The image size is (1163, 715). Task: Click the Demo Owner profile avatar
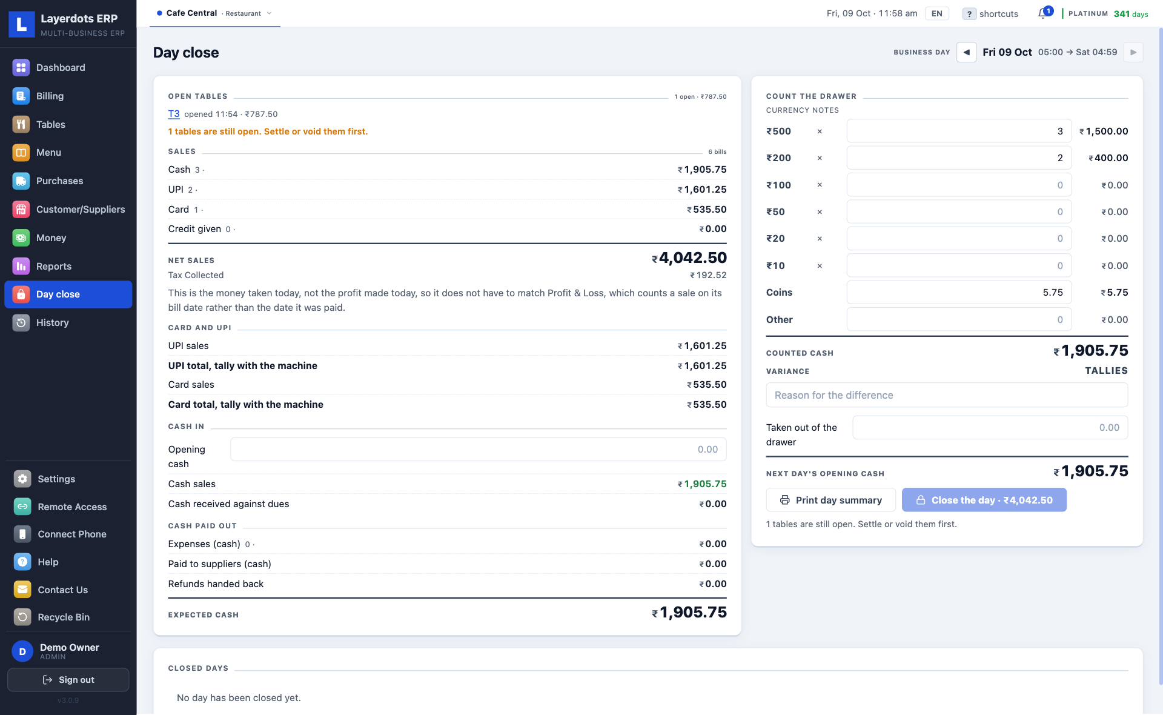(x=22, y=651)
